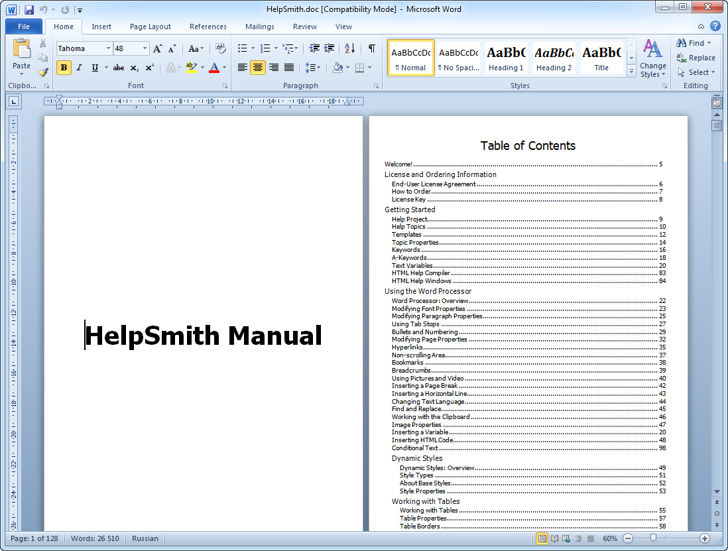Viewport: 728px width, 551px height.
Task: Apply subscript formatting
Action: coord(134,68)
